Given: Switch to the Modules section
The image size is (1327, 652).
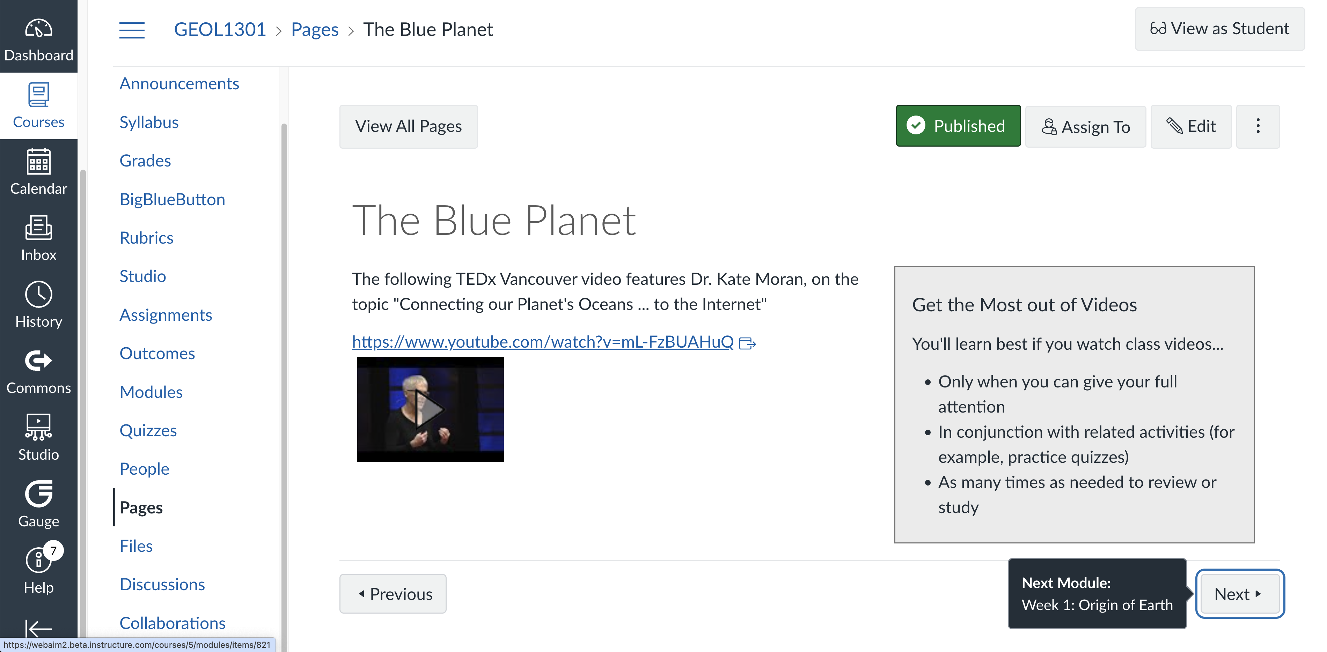Looking at the screenshot, I should click(x=151, y=391).
